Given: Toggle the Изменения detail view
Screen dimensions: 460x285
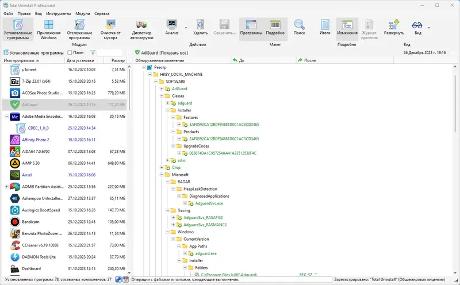Looking at the screenshot, I should [x=347, y=28].
